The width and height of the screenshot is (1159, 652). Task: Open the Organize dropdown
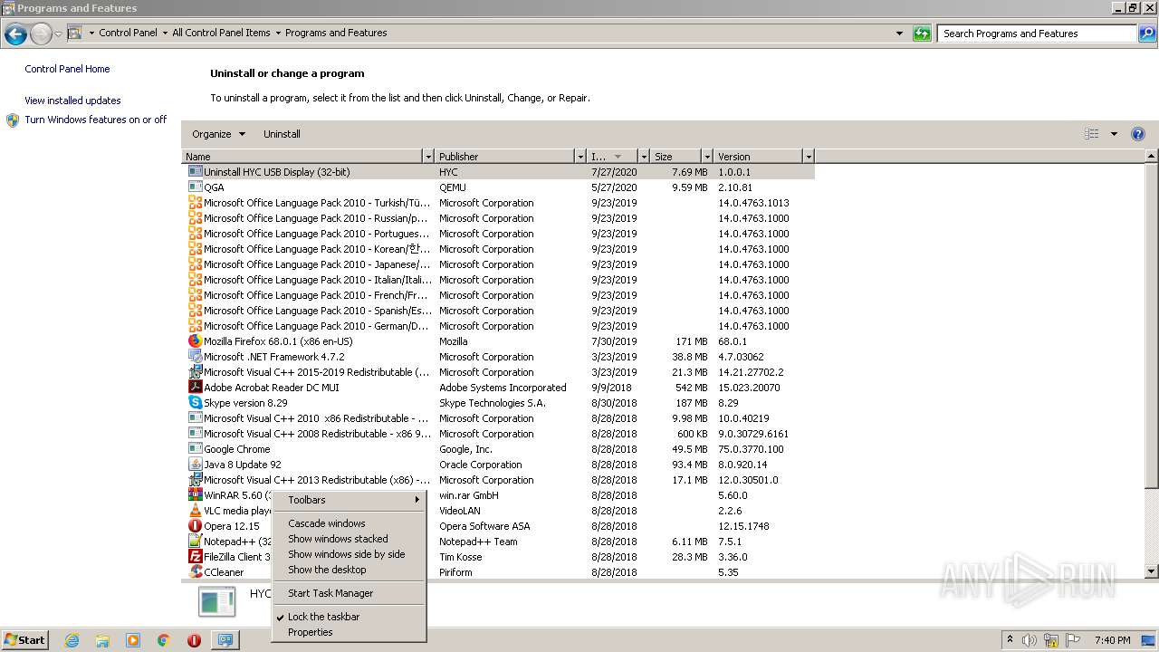tap(218, 134)
